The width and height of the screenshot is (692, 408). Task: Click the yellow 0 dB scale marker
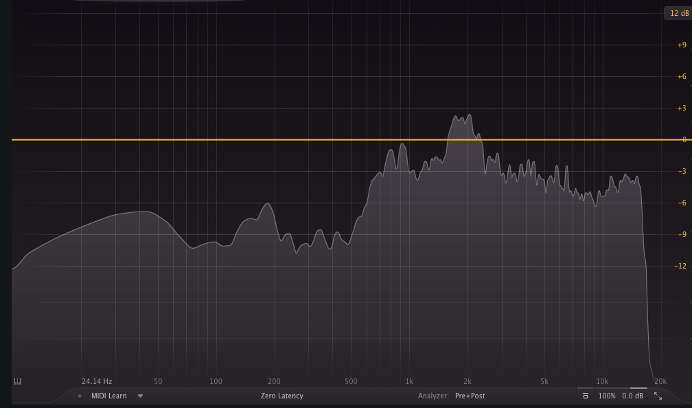pyautogui.click(x=683, y=139)
